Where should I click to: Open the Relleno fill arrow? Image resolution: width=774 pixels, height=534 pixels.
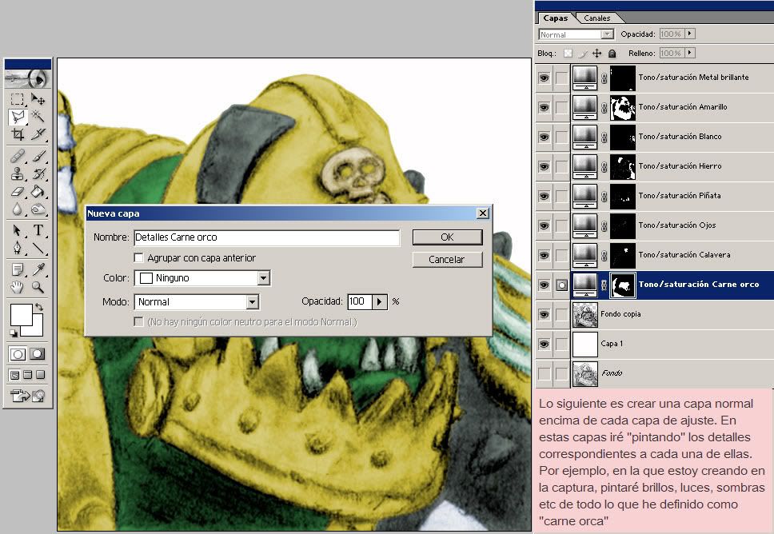[x=690, y=53]
